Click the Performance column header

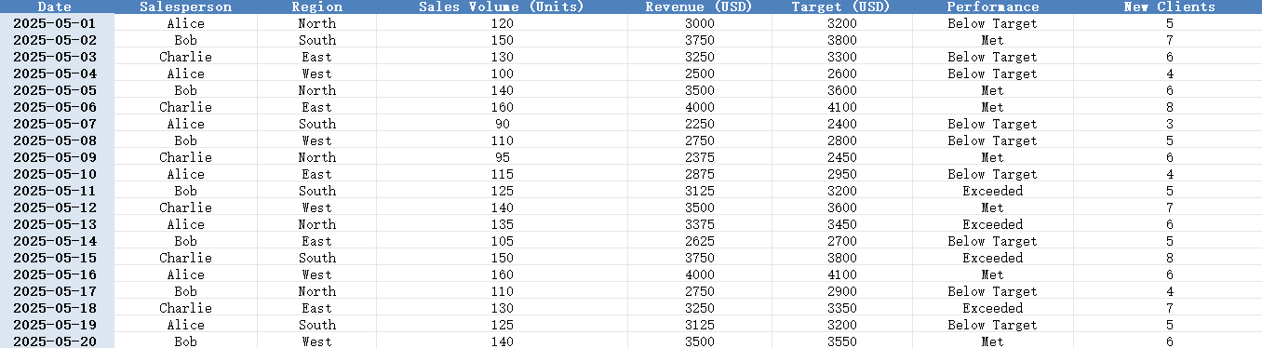pyautogui.click(x=993, y=7)
